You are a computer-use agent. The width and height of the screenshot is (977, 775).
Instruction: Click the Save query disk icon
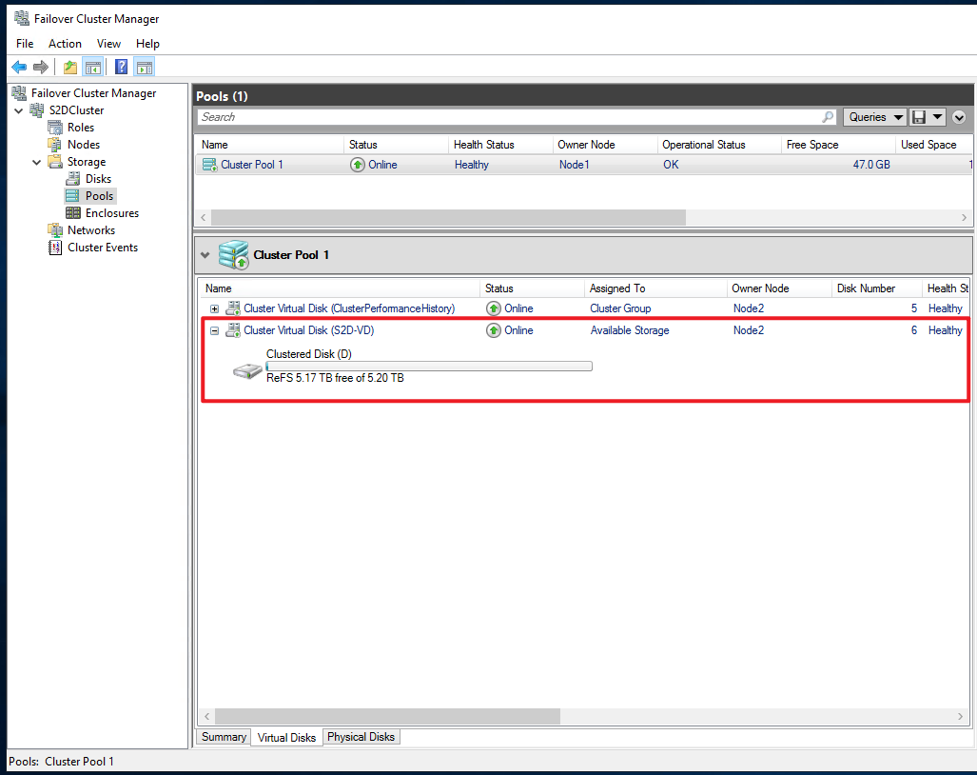pos(918,117)
